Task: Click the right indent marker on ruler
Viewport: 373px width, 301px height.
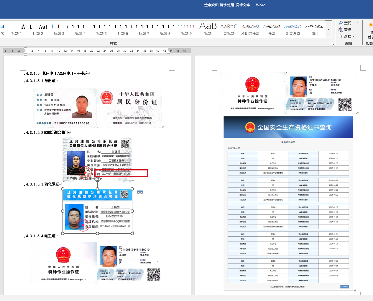Action: click(x=168, y=52)
